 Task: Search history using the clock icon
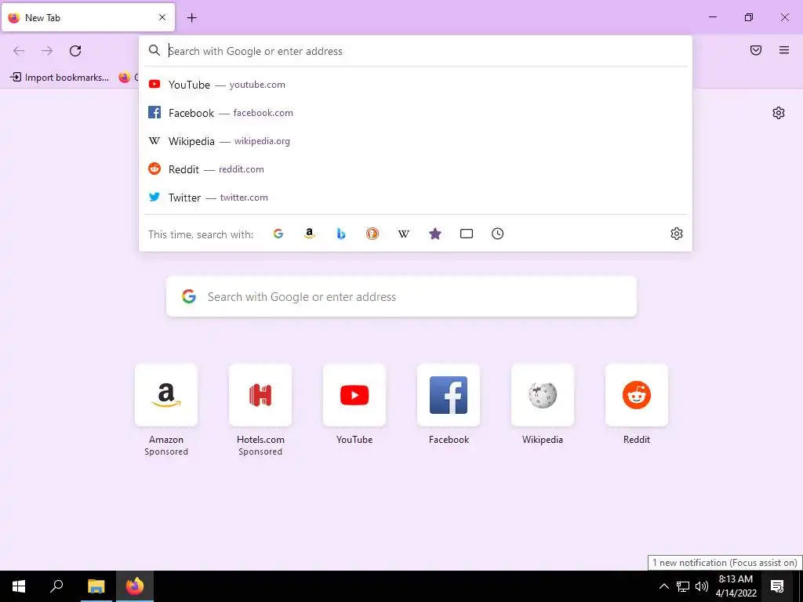(x=498, y=234)
